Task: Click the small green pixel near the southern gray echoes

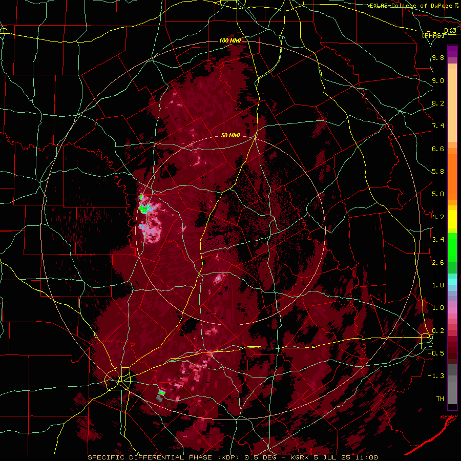Action: (162, 392)
